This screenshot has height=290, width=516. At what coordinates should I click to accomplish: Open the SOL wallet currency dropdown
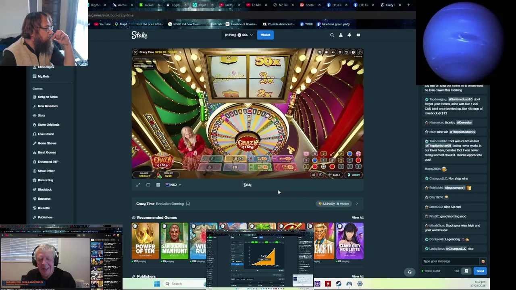(239, 35)
